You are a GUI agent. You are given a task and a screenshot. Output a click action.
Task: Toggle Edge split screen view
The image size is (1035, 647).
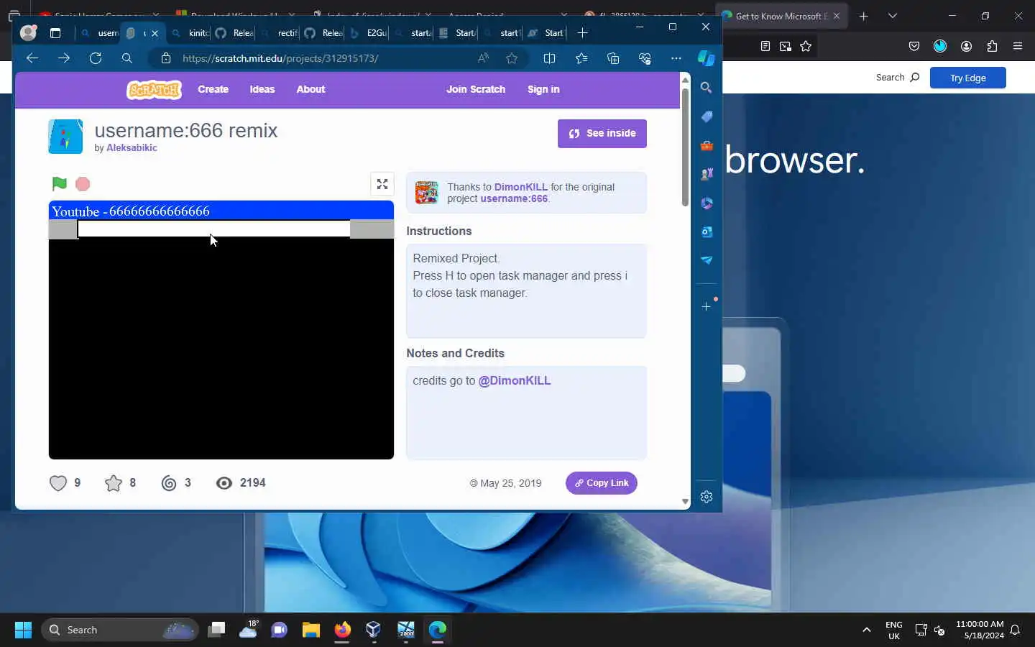click(550, 58)
